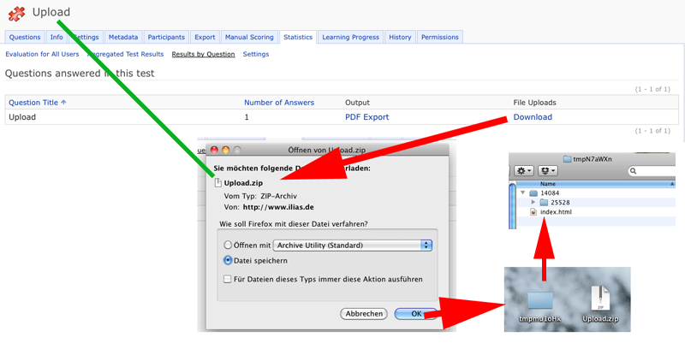Image resolution: width=685 pixels, height=349 pixels.
Task: Select the 'Öffnen mit' radio button
Action: [228, 245]
